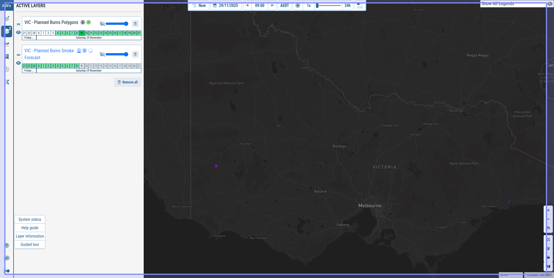The image size is (554, 278).
Task: Toggle Show All Legends eye icon
Action: [x=550, y=4]
